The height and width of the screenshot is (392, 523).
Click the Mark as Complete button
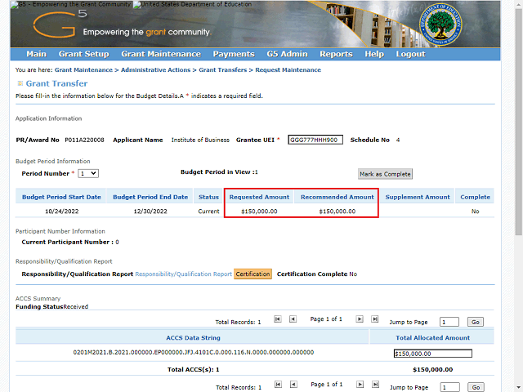[x=385, y=174]
